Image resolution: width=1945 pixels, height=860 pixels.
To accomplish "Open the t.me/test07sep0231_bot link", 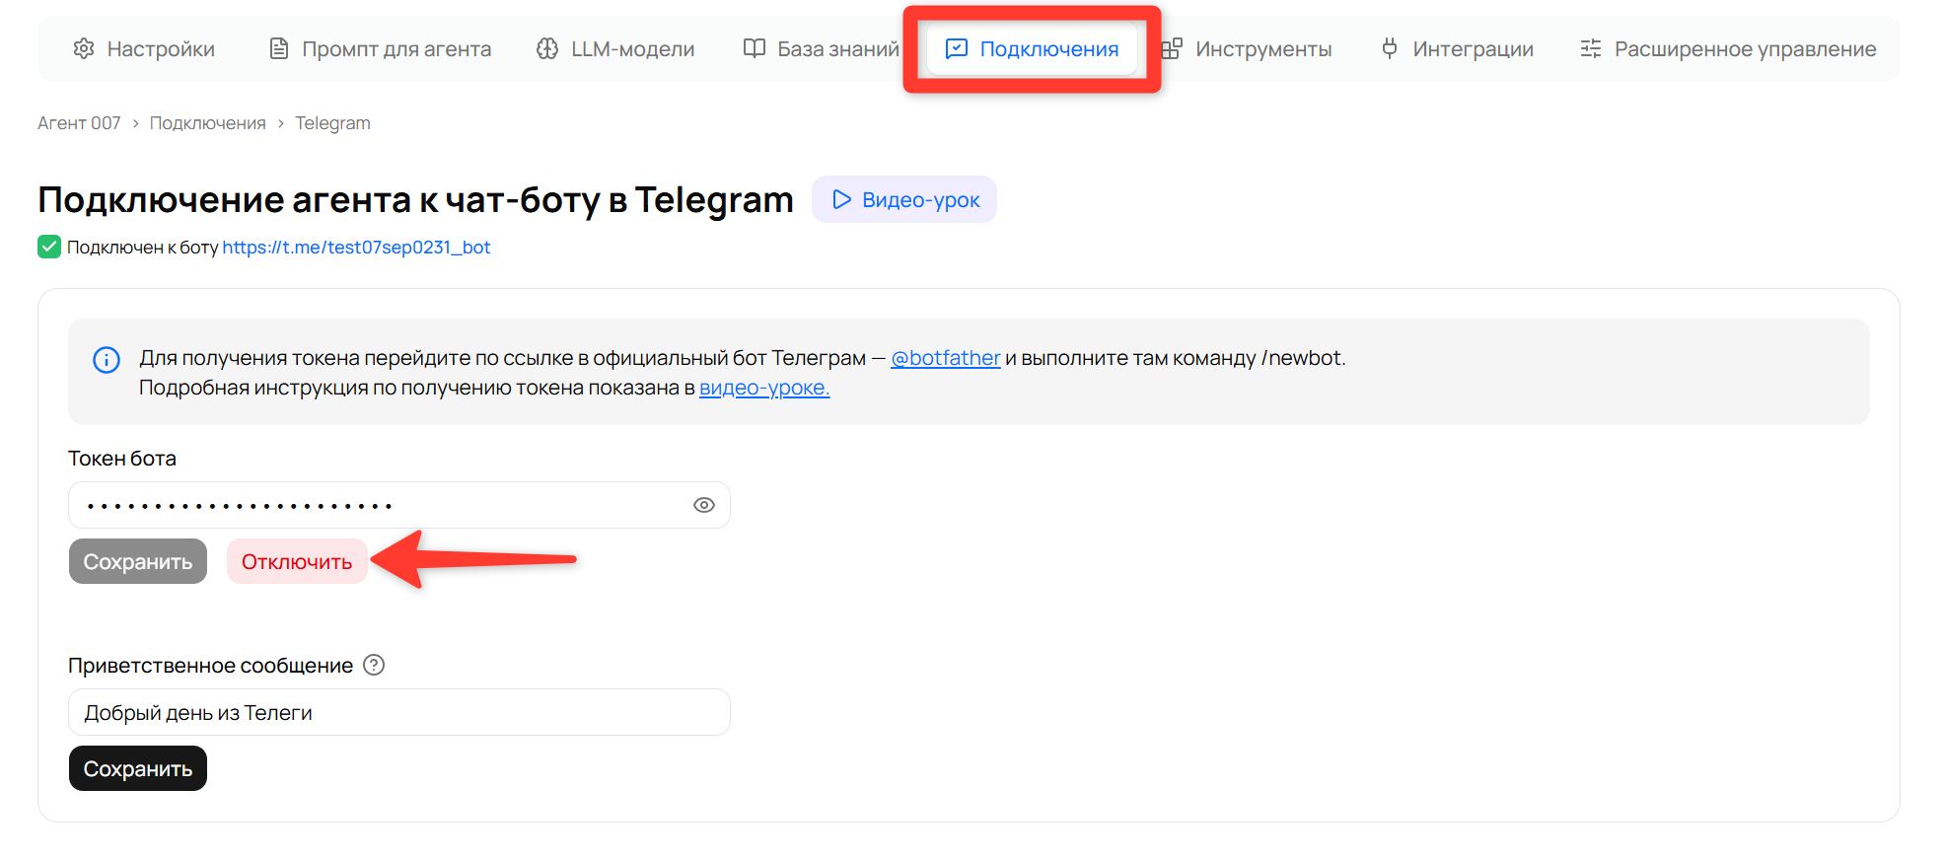I will (356, 248).
